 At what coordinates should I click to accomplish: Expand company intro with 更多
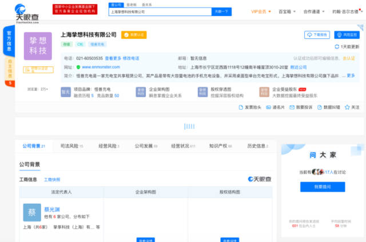350,75
